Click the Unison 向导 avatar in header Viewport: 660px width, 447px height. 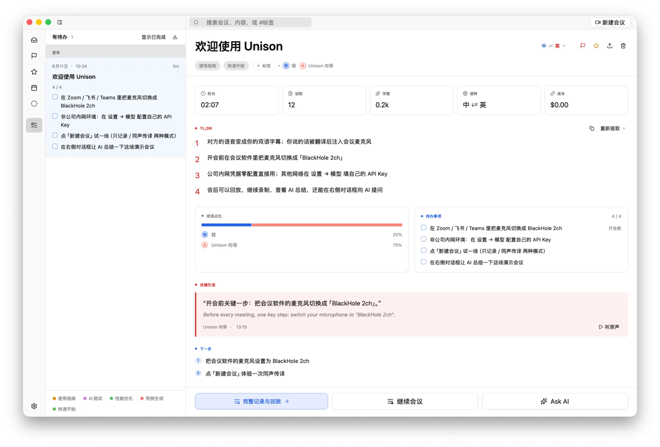[x=303, y=66]
